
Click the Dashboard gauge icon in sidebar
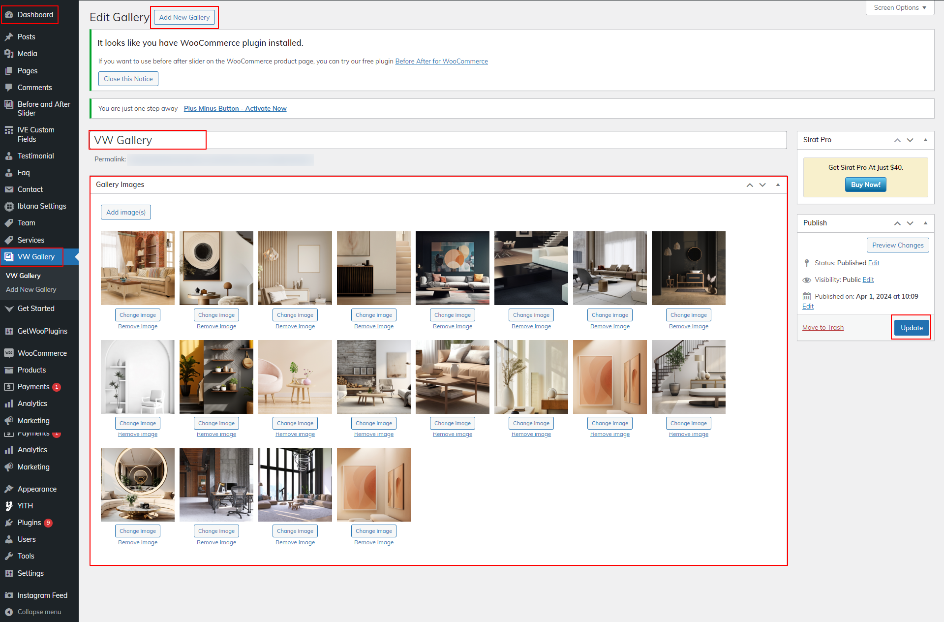click(x=9, y=15)
